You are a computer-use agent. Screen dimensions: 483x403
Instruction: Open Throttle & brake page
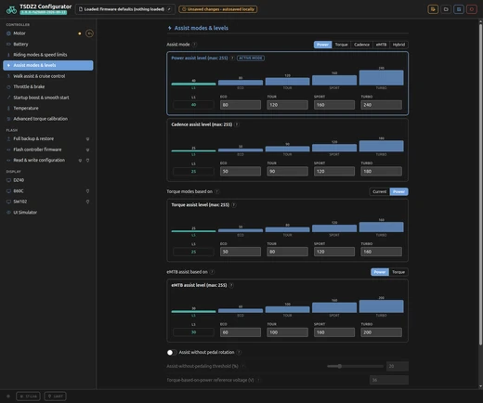pos(48,86)
